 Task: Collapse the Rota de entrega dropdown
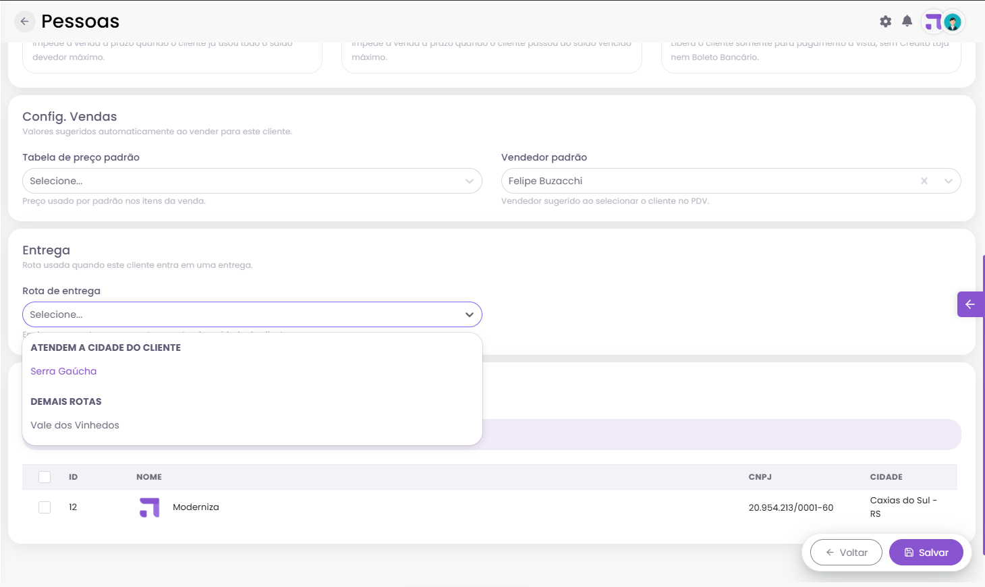pos(470,314)
